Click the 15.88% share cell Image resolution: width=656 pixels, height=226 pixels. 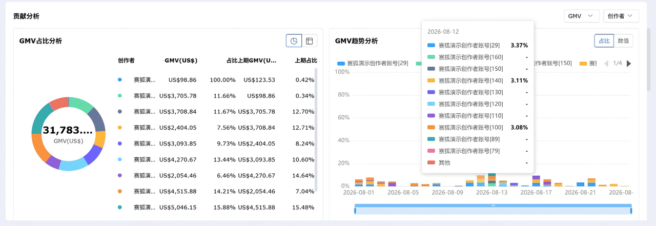pyautogui.click(x=224, y=208)
